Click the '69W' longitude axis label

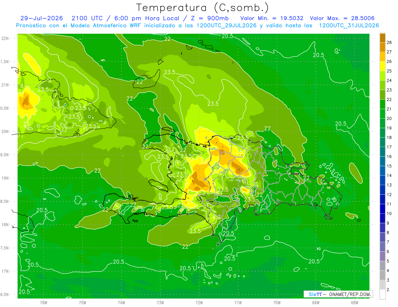click(316, 302)
